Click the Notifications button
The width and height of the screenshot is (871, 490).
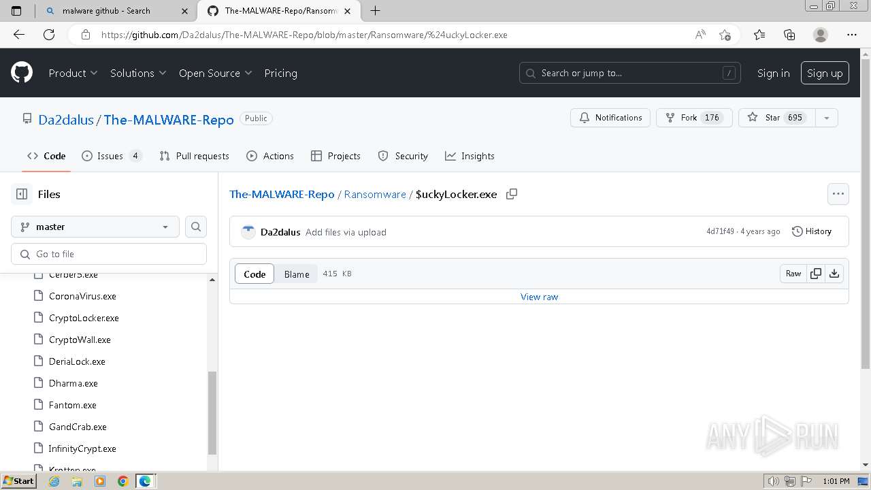click(x=610, y=118)
